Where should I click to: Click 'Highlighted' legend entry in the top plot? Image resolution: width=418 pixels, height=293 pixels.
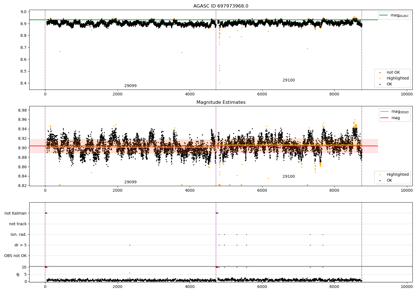398,78
